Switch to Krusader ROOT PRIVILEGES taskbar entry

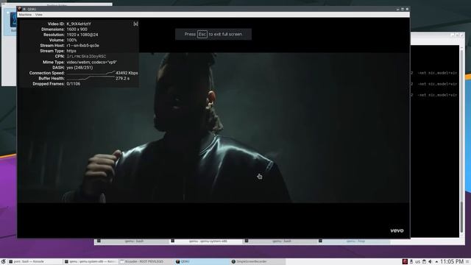tap(146, 261)
